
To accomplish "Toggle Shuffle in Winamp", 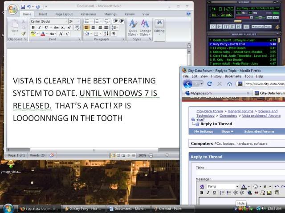I will click(x=257, y=27).
